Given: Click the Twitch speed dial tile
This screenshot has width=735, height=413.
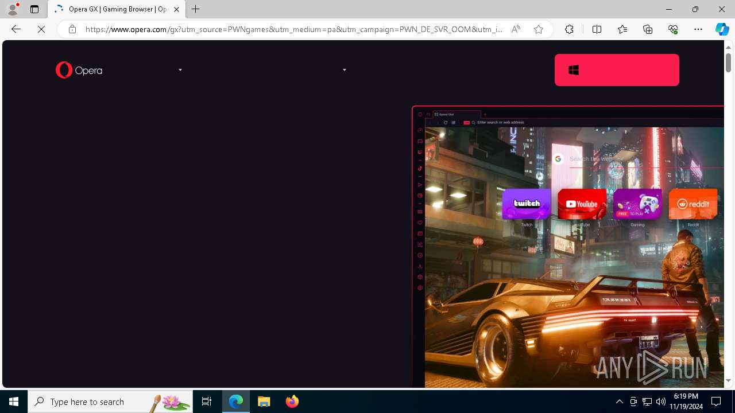Looking at the screenshot, I should 527,204.
